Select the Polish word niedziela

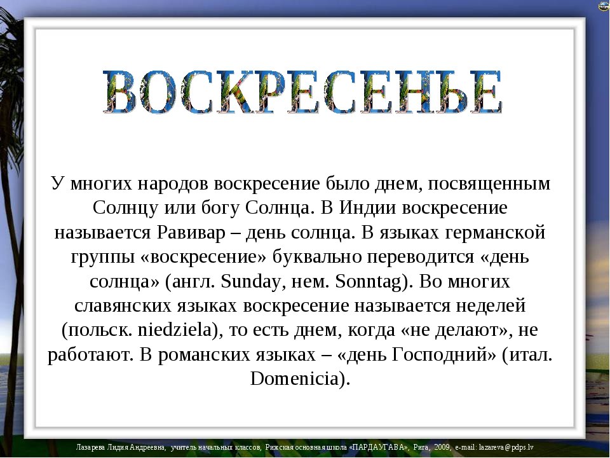point(173,330)
